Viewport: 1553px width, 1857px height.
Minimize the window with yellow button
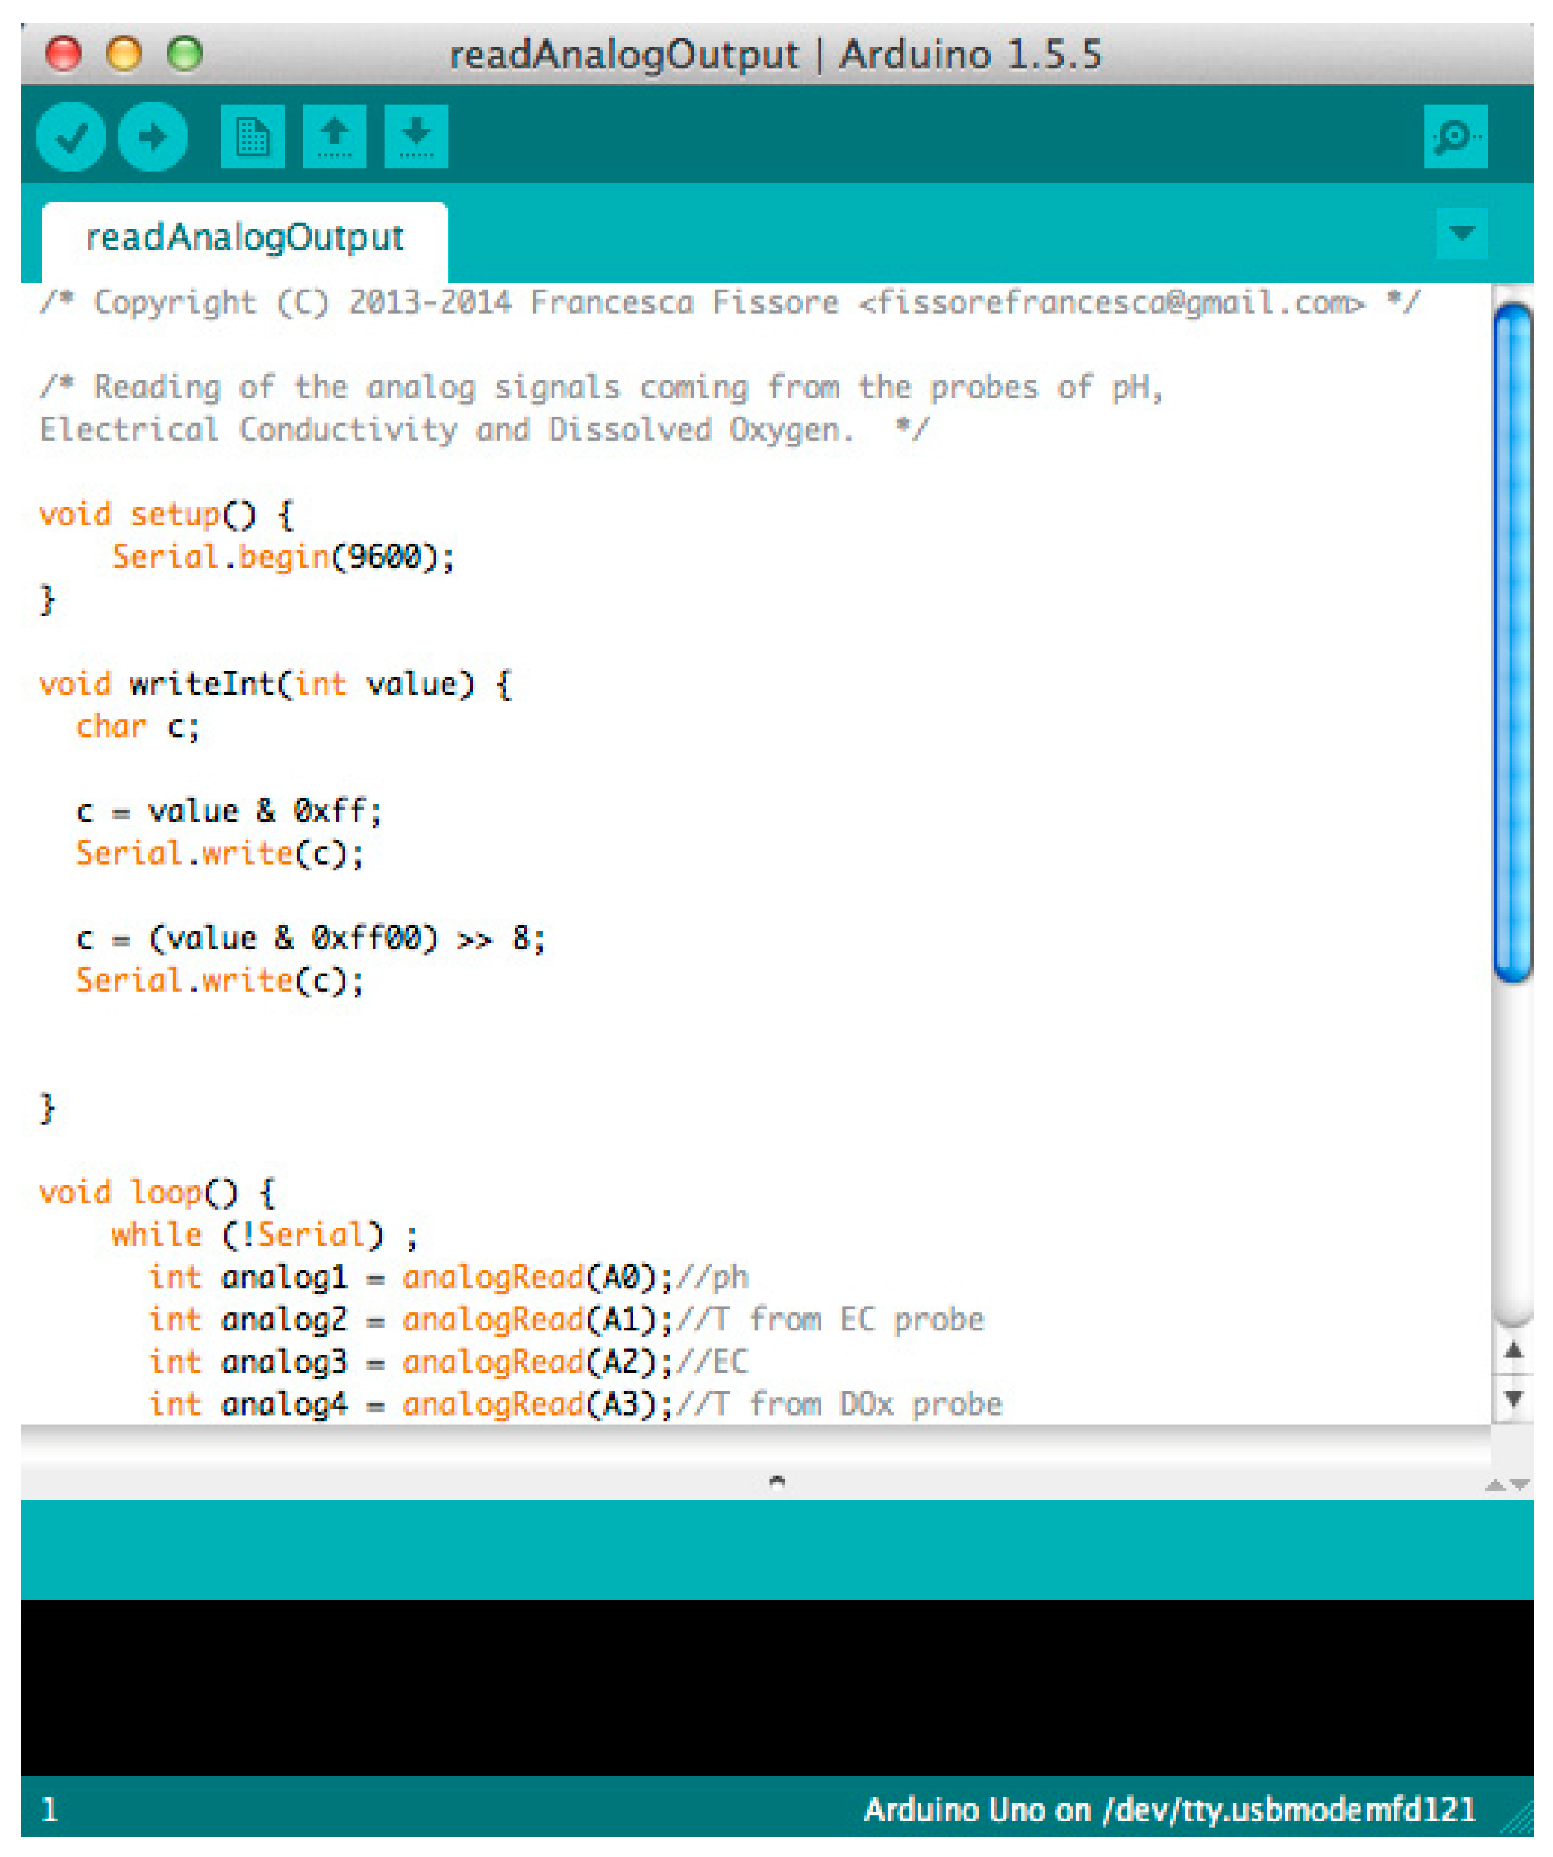tap(124, 54)
